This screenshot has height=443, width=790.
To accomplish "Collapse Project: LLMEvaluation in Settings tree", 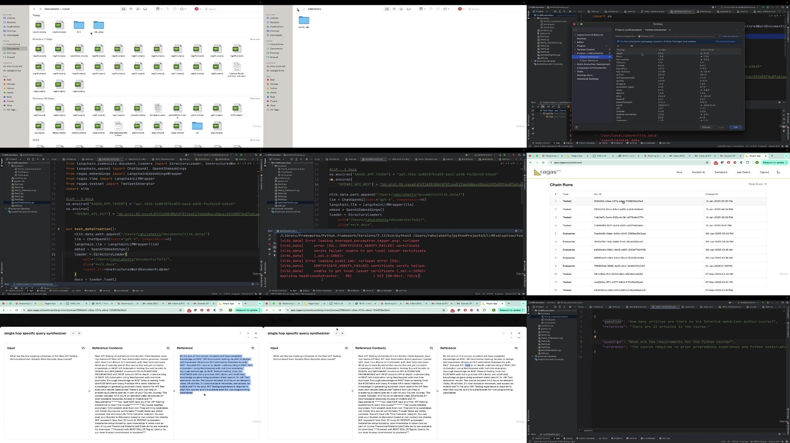I will [575, 53].
